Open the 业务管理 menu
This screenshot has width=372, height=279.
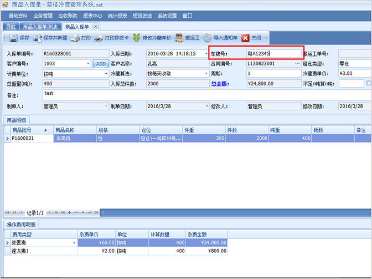click(43, 16)
